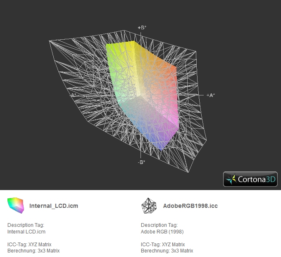Screen dimensions: 281x257
Task: Click 'Description Tag:' under Internal_LCD.icm
Action: (x=26, y=225)
